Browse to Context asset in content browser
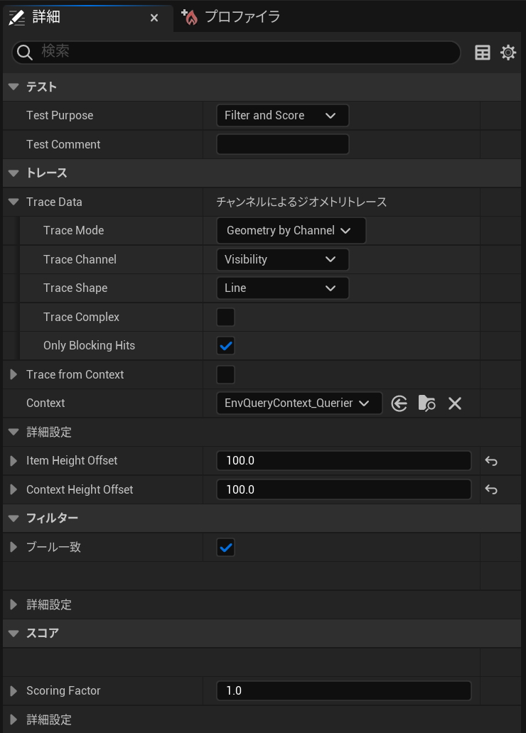 point(426,403)
